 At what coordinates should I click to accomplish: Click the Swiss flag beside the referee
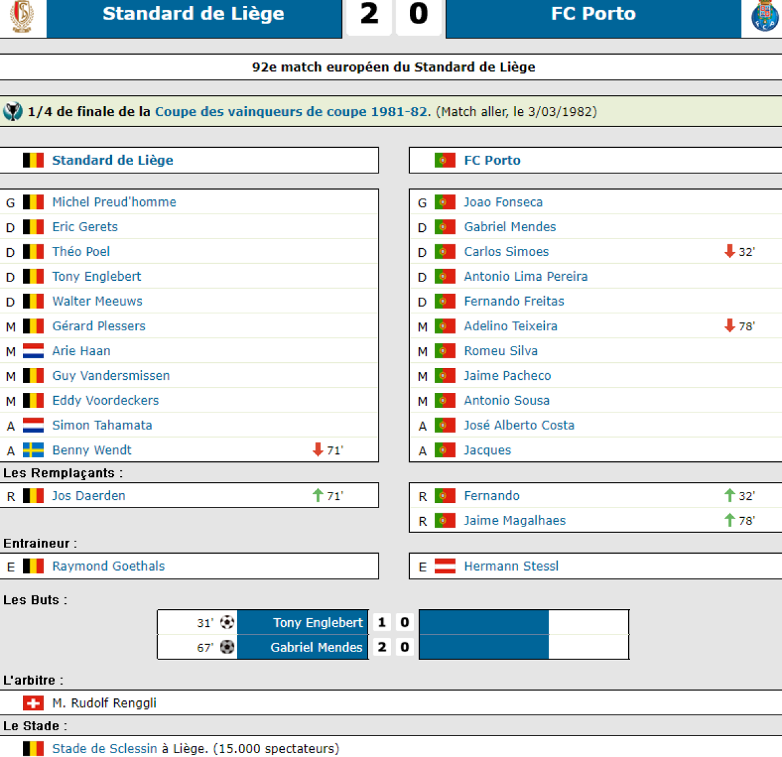pos(33,703)
